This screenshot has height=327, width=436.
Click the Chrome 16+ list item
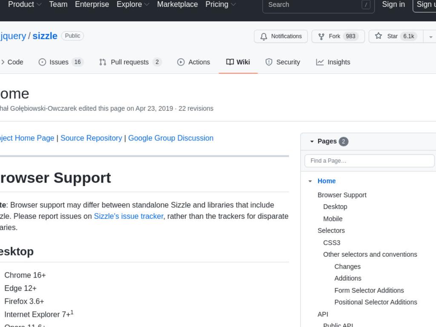point(25,275)
